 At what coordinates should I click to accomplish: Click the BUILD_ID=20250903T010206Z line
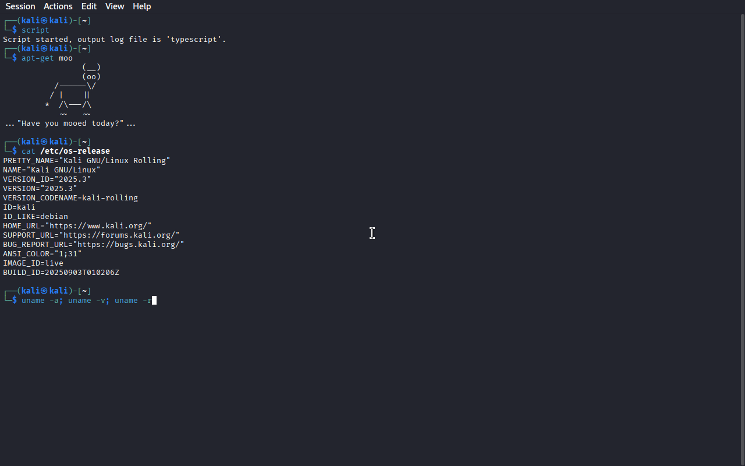point(61,272)
